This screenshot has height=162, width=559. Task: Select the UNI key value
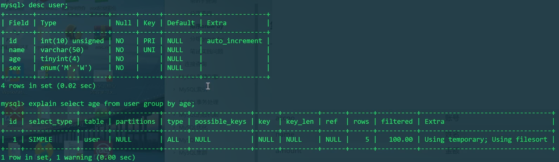coord(149,50)
